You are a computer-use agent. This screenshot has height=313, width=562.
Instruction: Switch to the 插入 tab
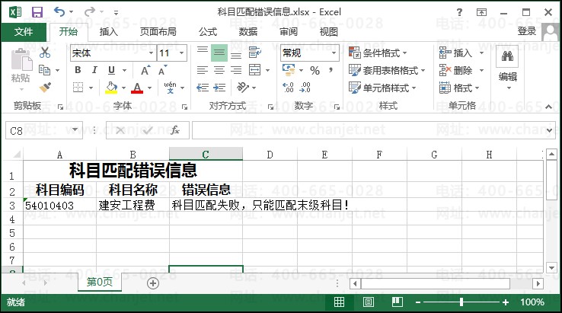[x=108, y=32]
